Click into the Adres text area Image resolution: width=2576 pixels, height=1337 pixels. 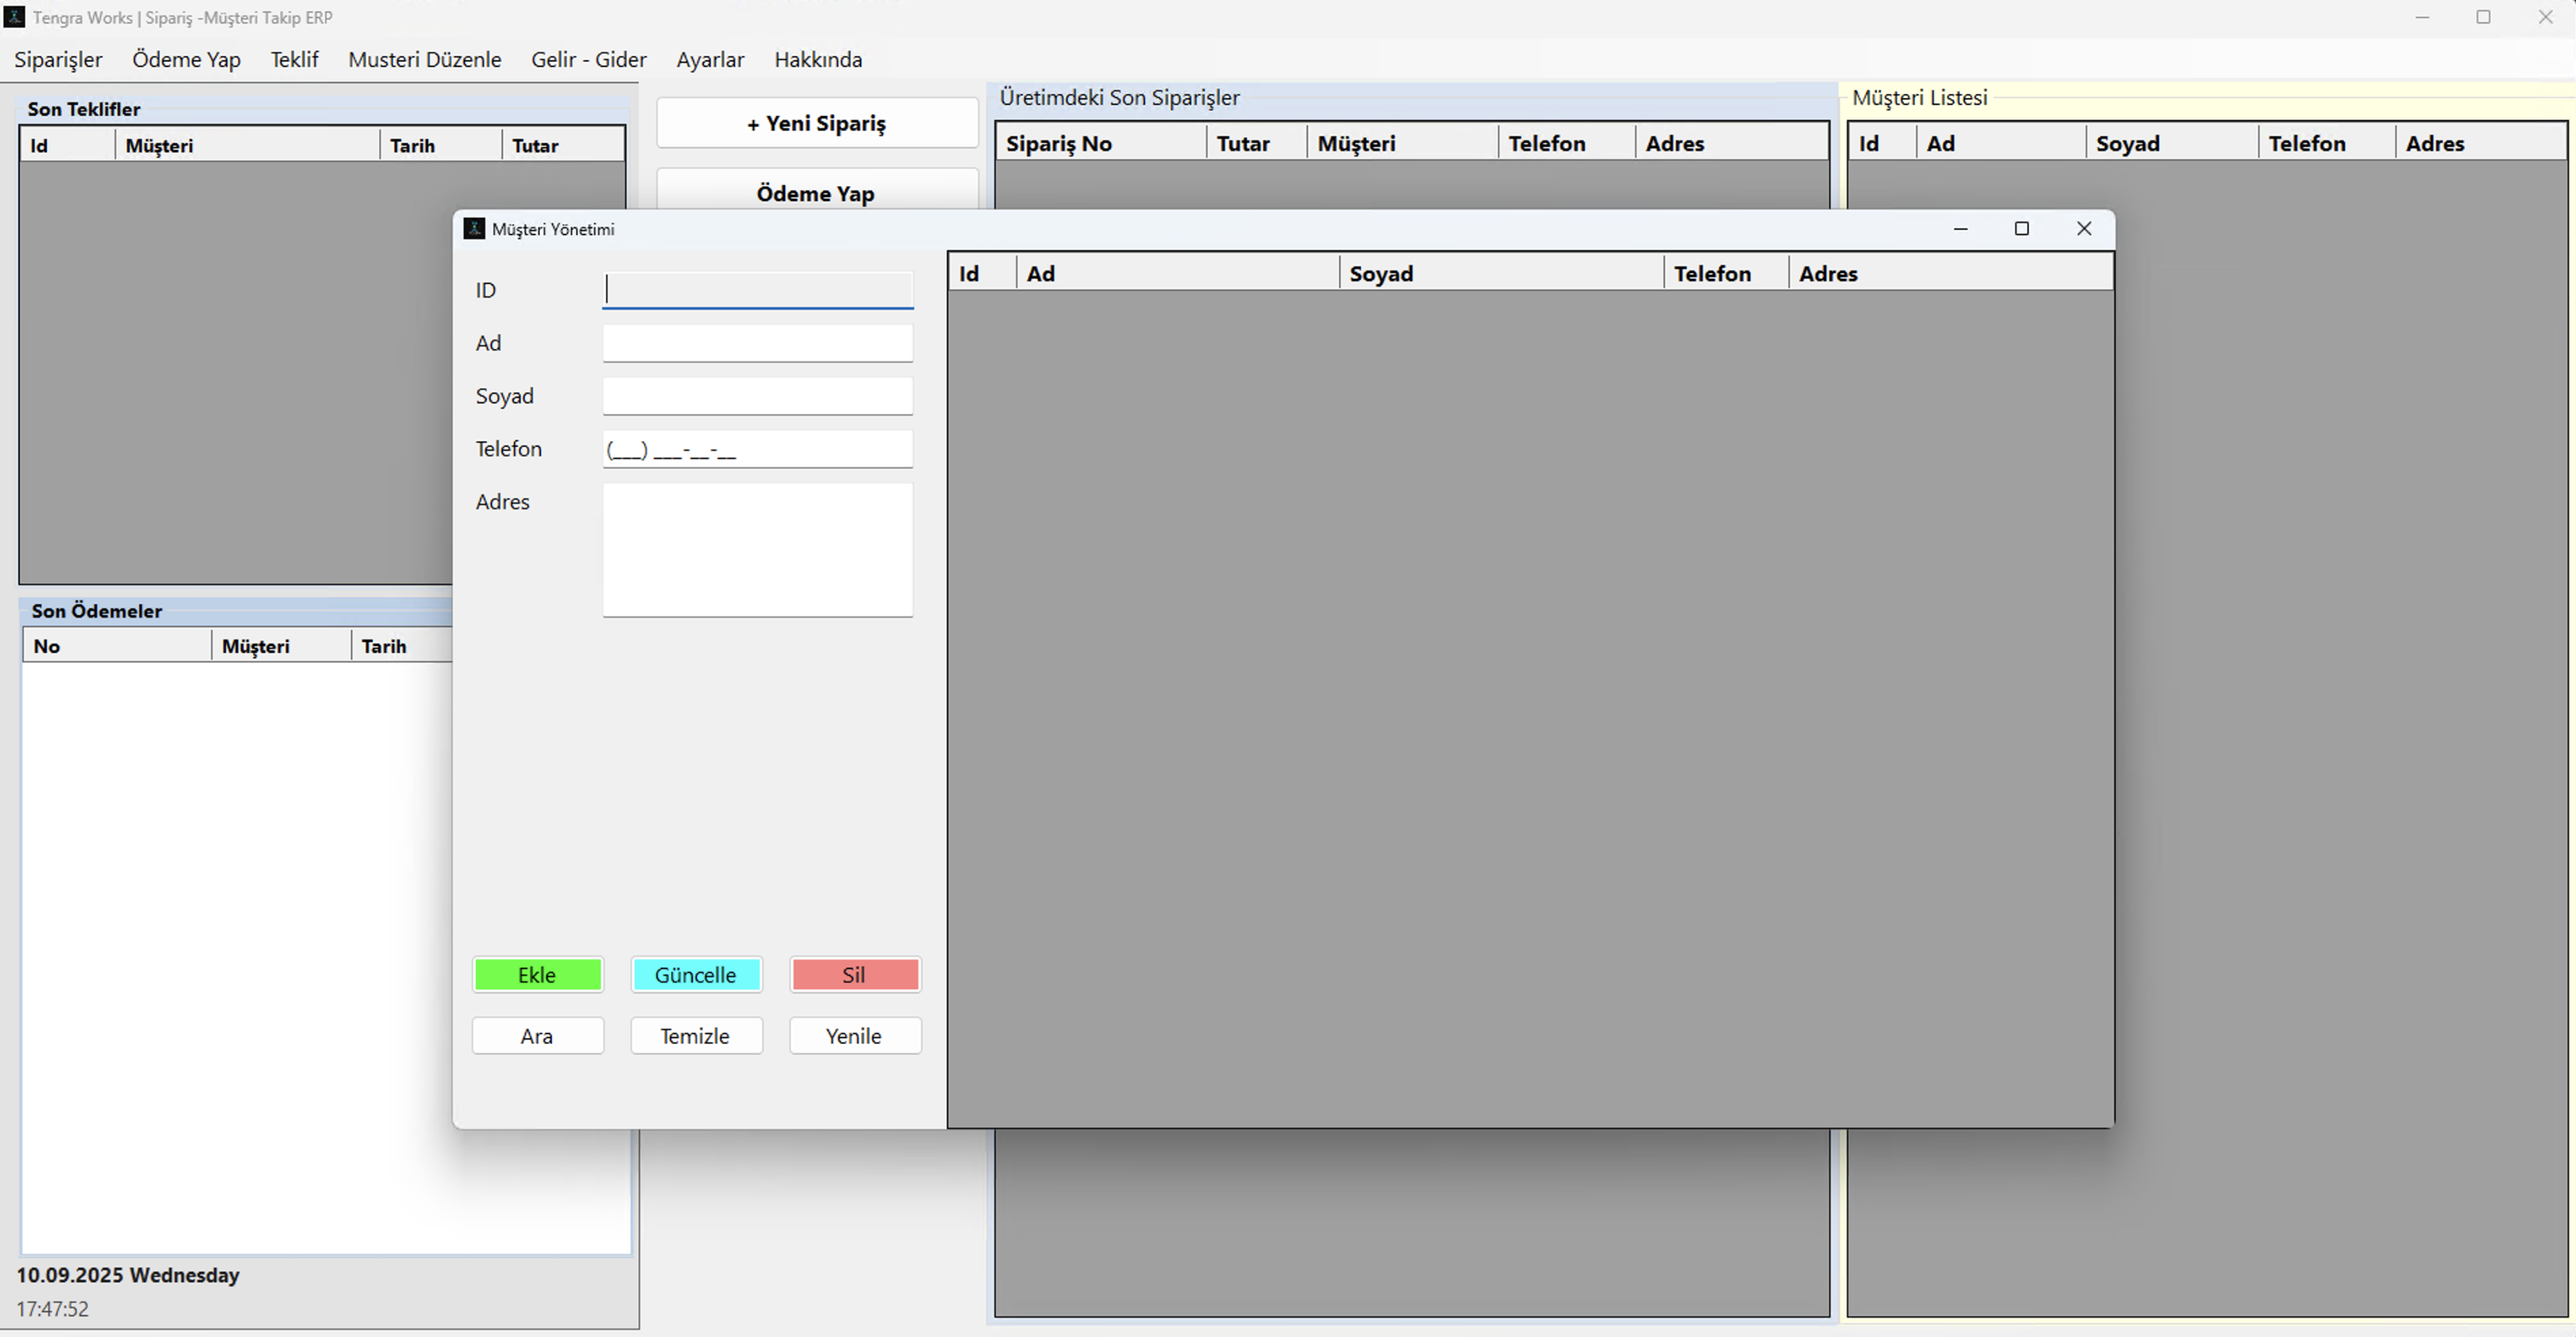[x=757, y=550]
